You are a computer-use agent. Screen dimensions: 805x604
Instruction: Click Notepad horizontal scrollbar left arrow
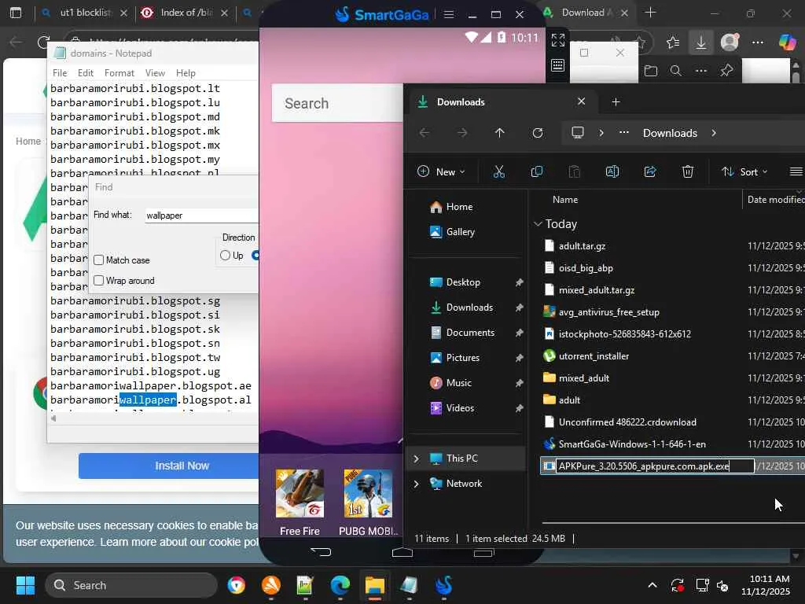[54, 418]
